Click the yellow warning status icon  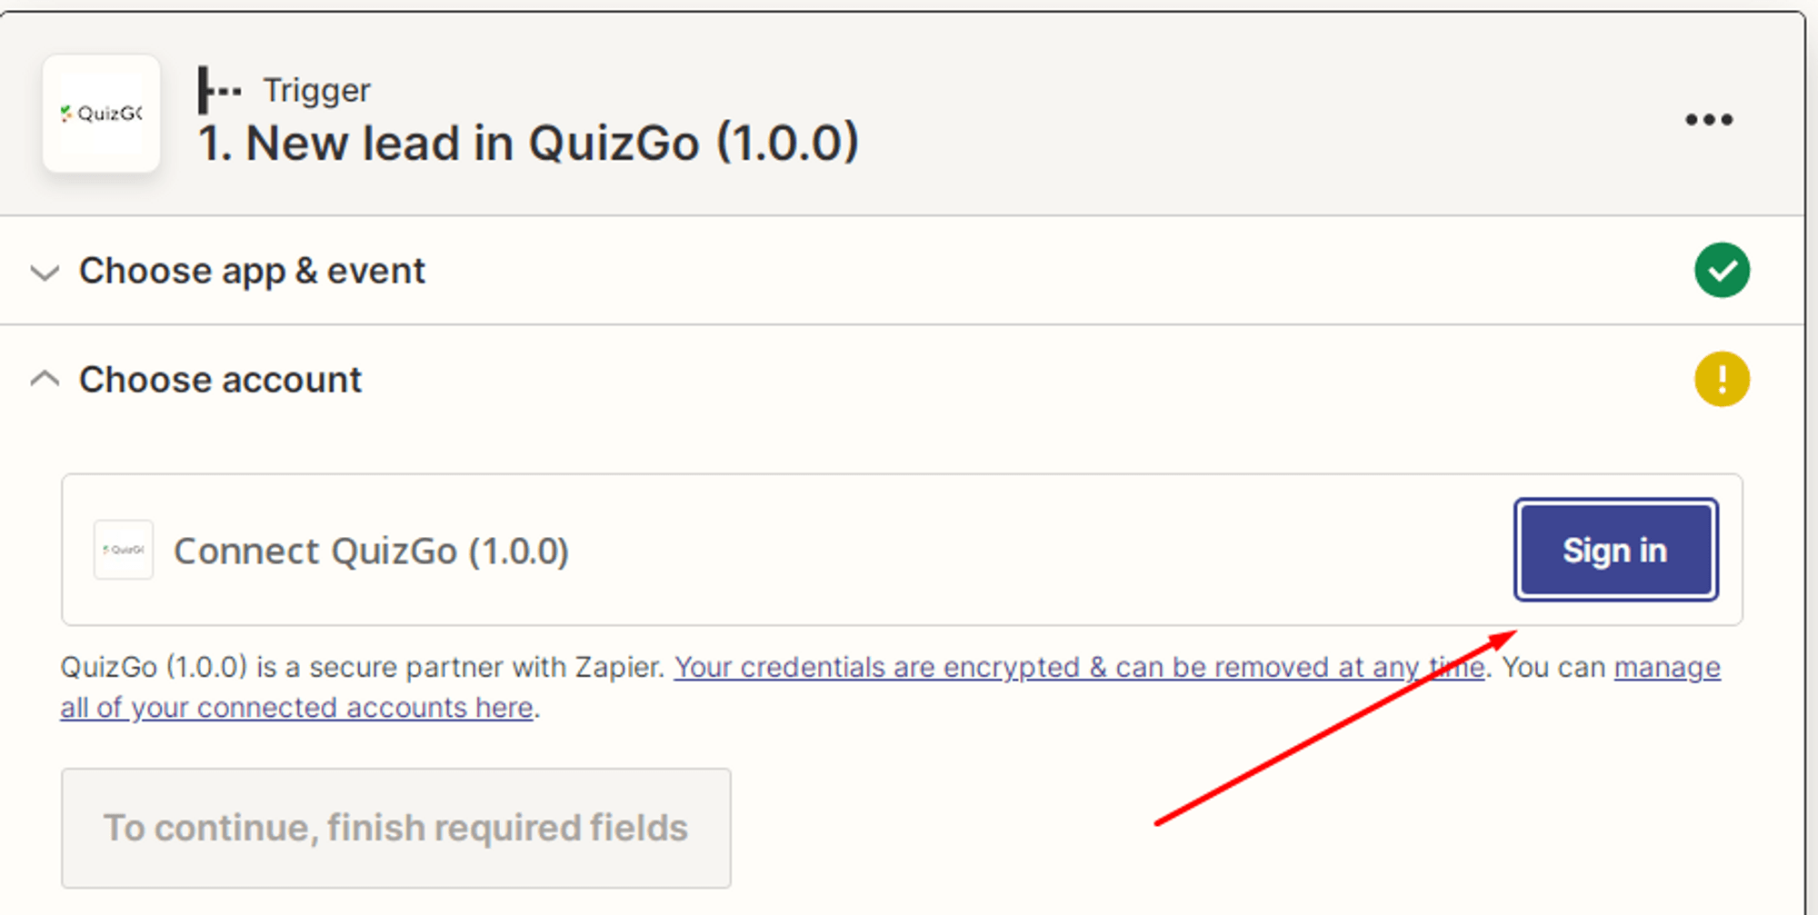(1722, 379)
